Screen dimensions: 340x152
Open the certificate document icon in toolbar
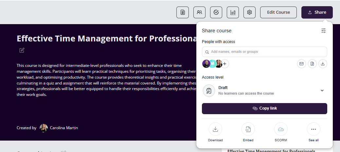(183, 12)
